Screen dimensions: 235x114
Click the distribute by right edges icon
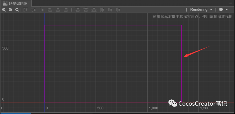click(x=118, y=10)
